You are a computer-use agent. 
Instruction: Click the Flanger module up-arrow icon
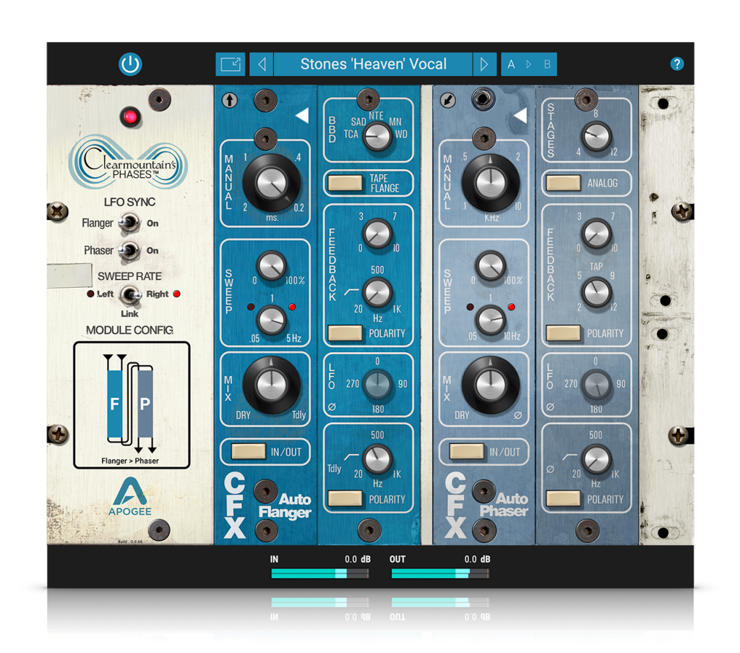coord(229,101)
